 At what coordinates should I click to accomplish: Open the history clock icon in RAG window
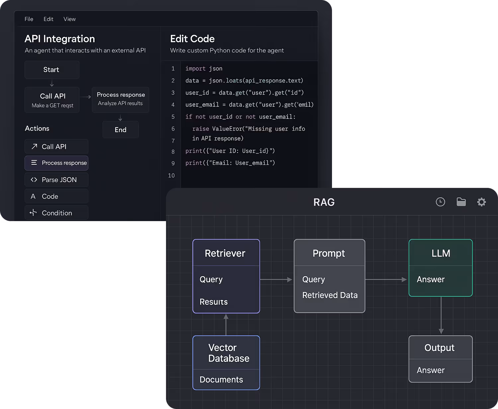pos(440,202)
